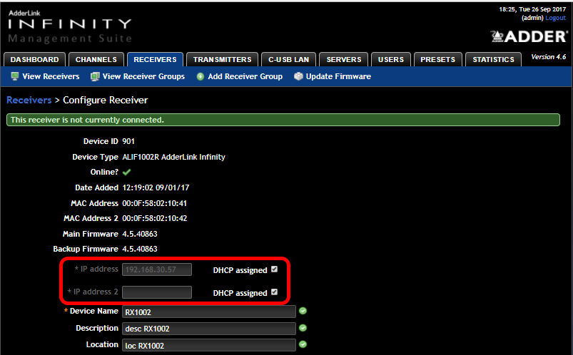
Task: Go to the Presets tab
Action: tap(438, 60)
